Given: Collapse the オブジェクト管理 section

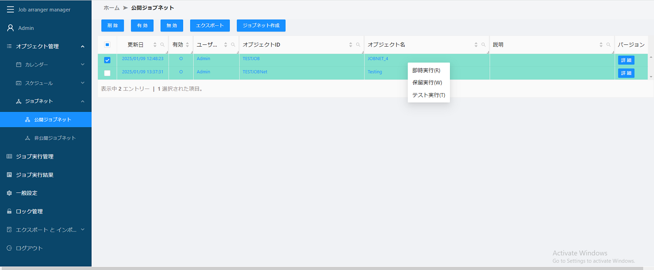Looking at the screenshot, I should tap(82, 46).
